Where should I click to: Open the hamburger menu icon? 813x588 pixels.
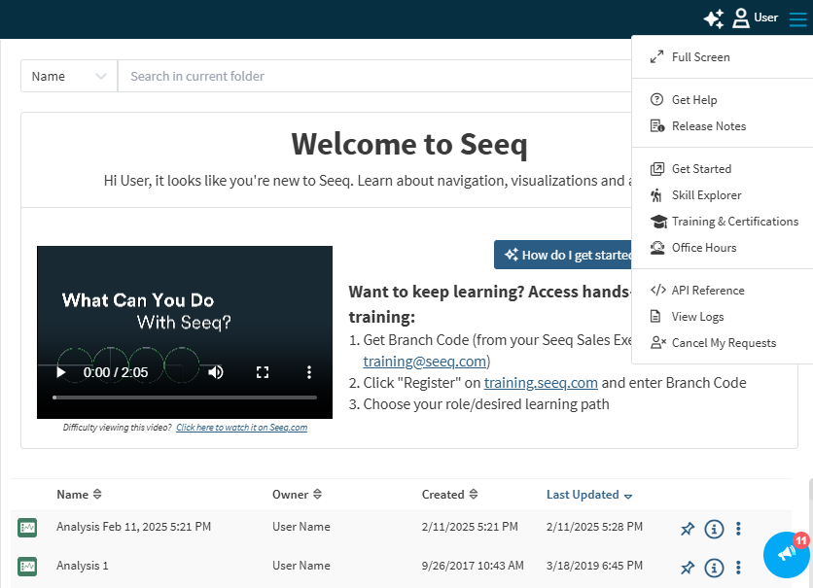797,18
